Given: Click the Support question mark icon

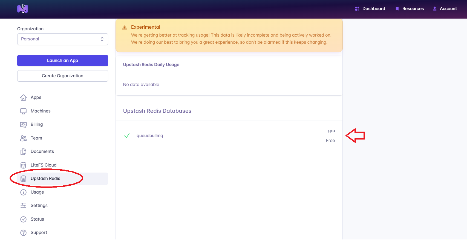Looking at the screenshot, I should (24, 233).
